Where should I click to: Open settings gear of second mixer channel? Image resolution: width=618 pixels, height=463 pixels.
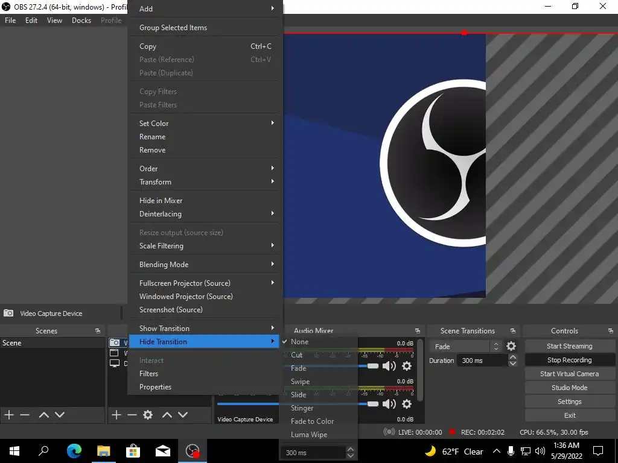click(x=407, y=403)
